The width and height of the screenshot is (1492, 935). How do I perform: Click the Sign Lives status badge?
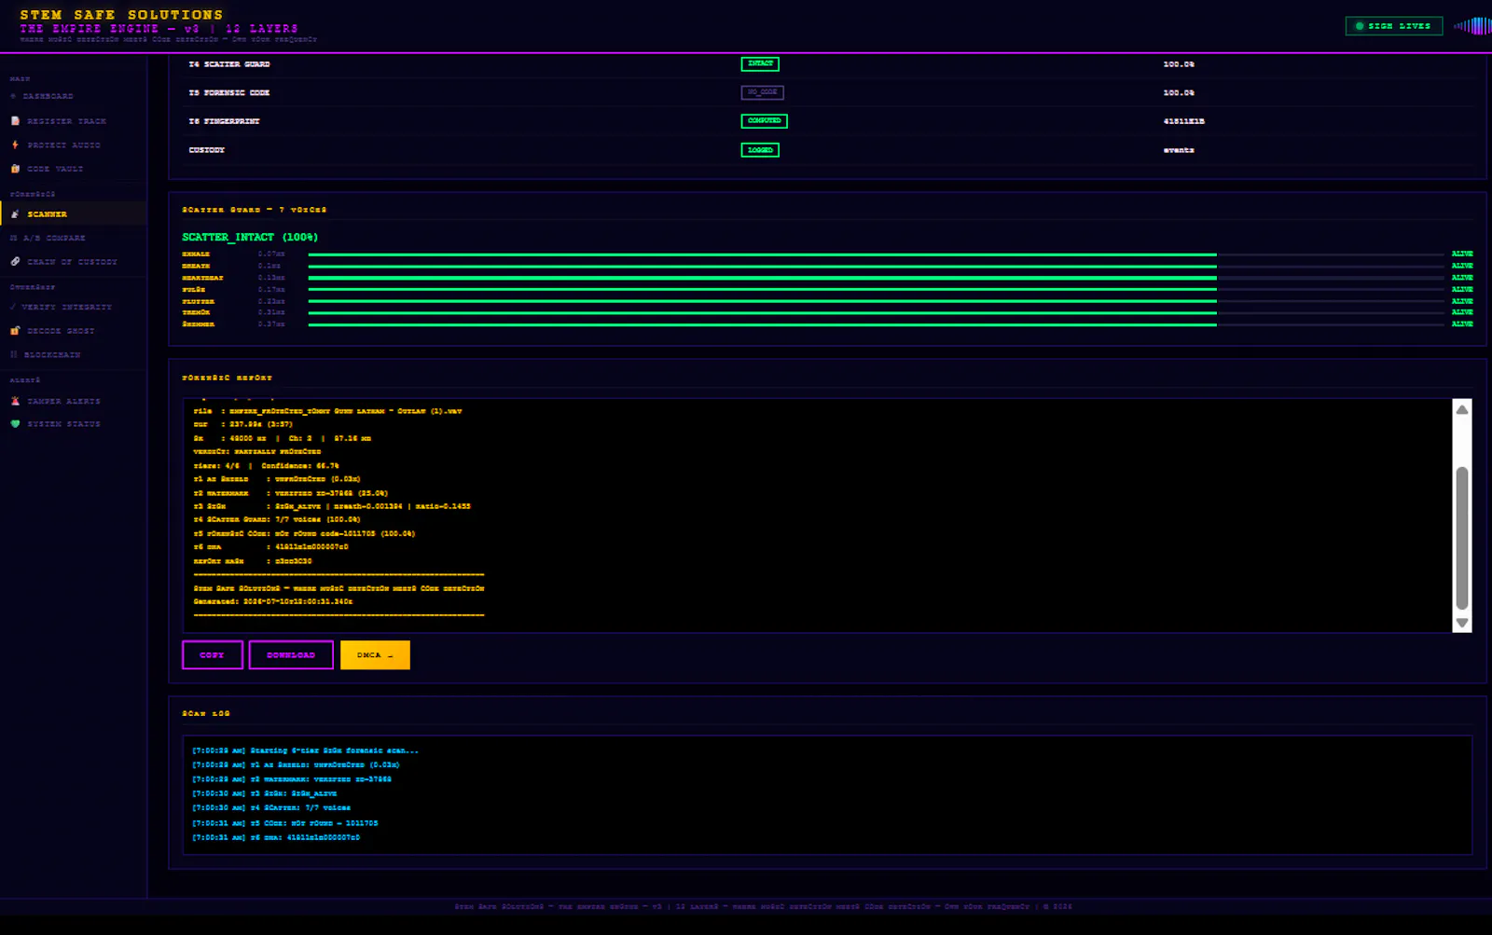[x=1393, y=26]
